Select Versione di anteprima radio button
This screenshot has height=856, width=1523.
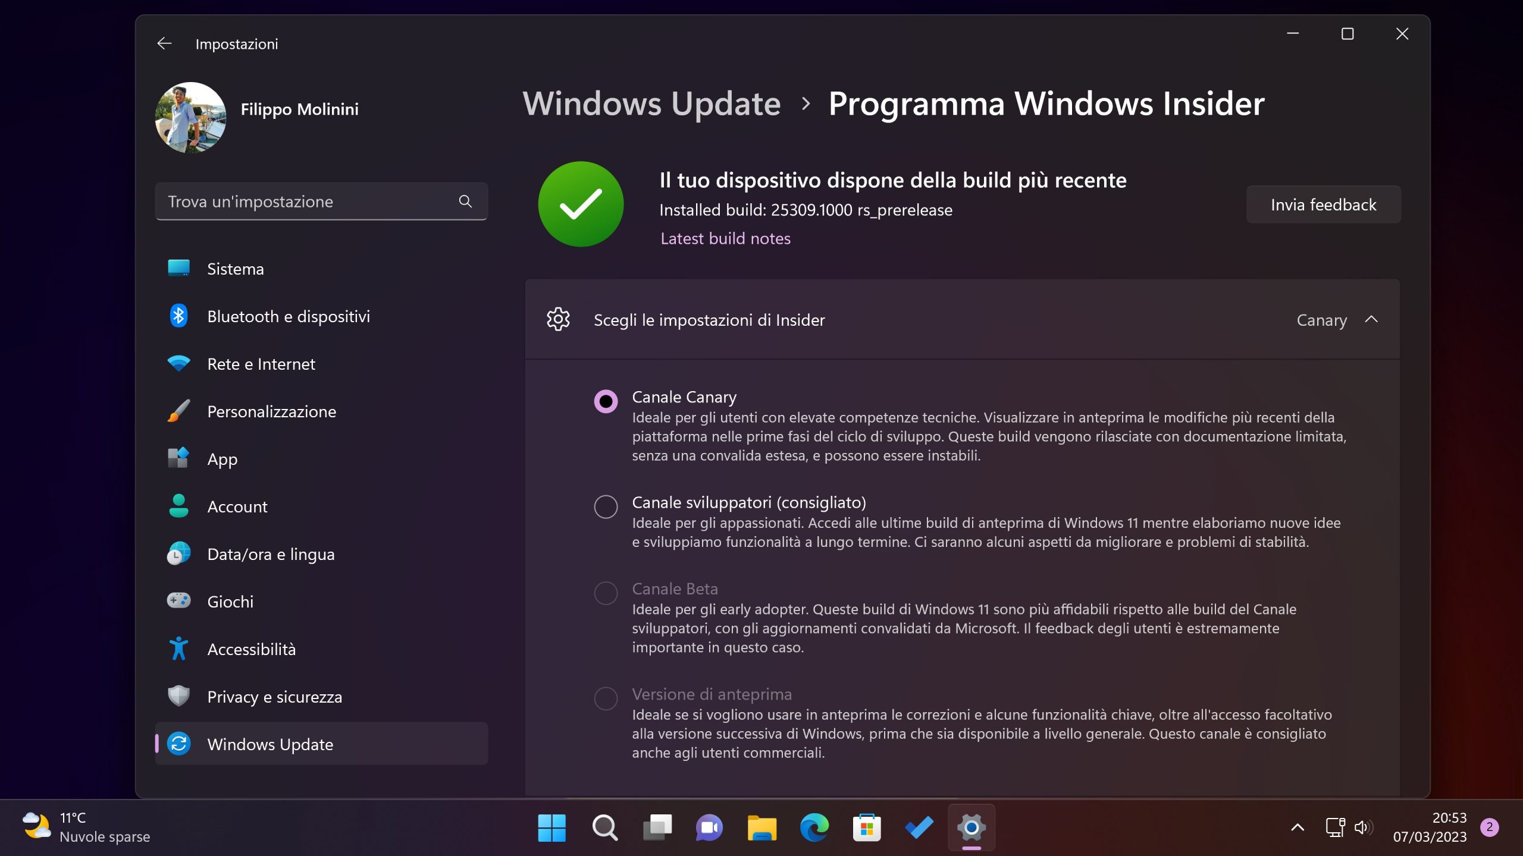click(x=606, y=698)
